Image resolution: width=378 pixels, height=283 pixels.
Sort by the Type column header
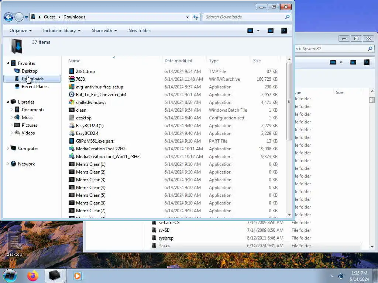[x=214, y=61]
